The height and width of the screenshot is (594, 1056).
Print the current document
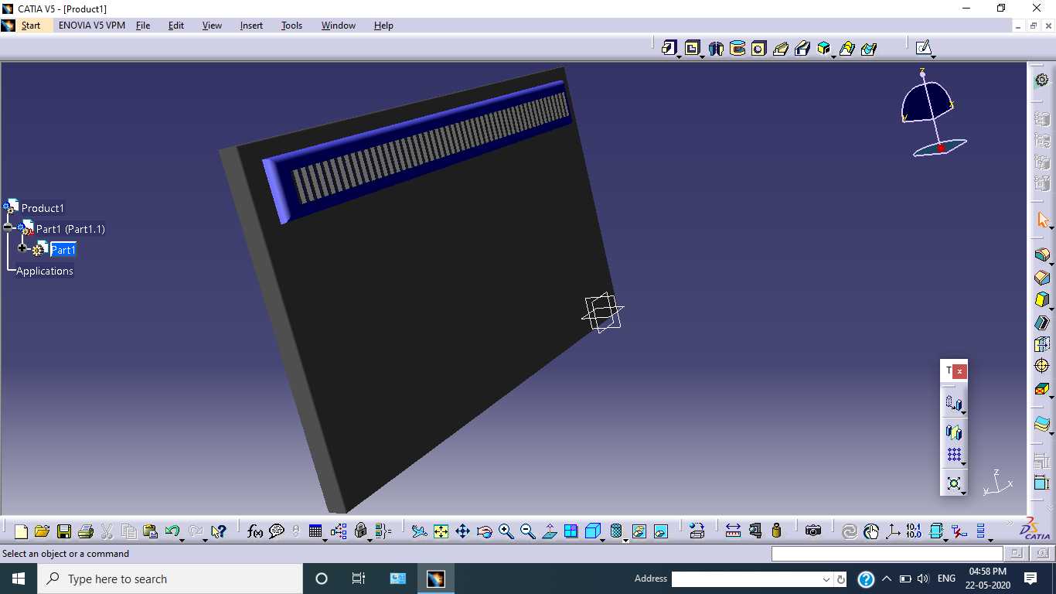(86, 531)
